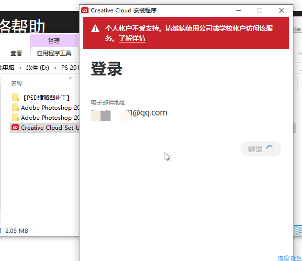The height and width of the screenshot is (261, 302).
Task: Open the 管理 ribbon tab in File Explorer
Action: tap(54, 41)
